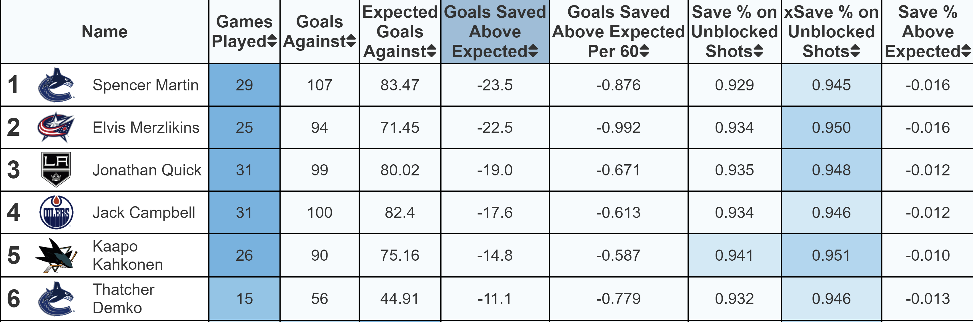Select Jack Campbell's name
This screenshot has width=973, height=322.
click(144, 213)
